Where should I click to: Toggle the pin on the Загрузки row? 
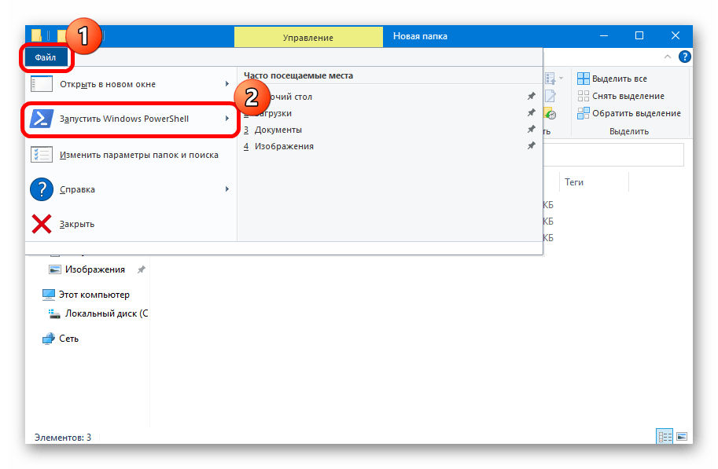pos(531,112)
